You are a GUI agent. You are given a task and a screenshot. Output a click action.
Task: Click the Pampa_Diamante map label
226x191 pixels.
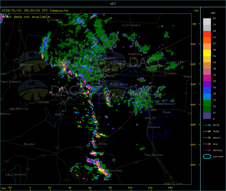(x=11, y=82)
